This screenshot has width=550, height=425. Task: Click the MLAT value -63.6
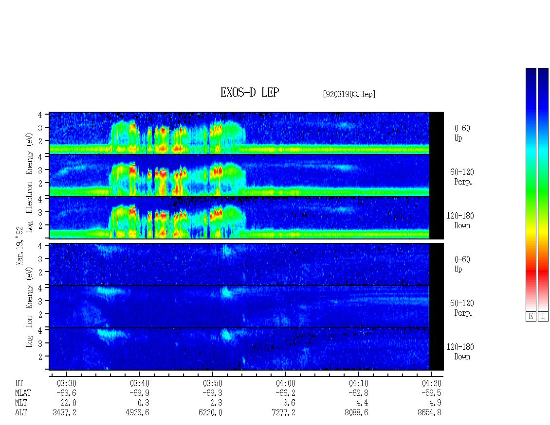pos(66,393)
